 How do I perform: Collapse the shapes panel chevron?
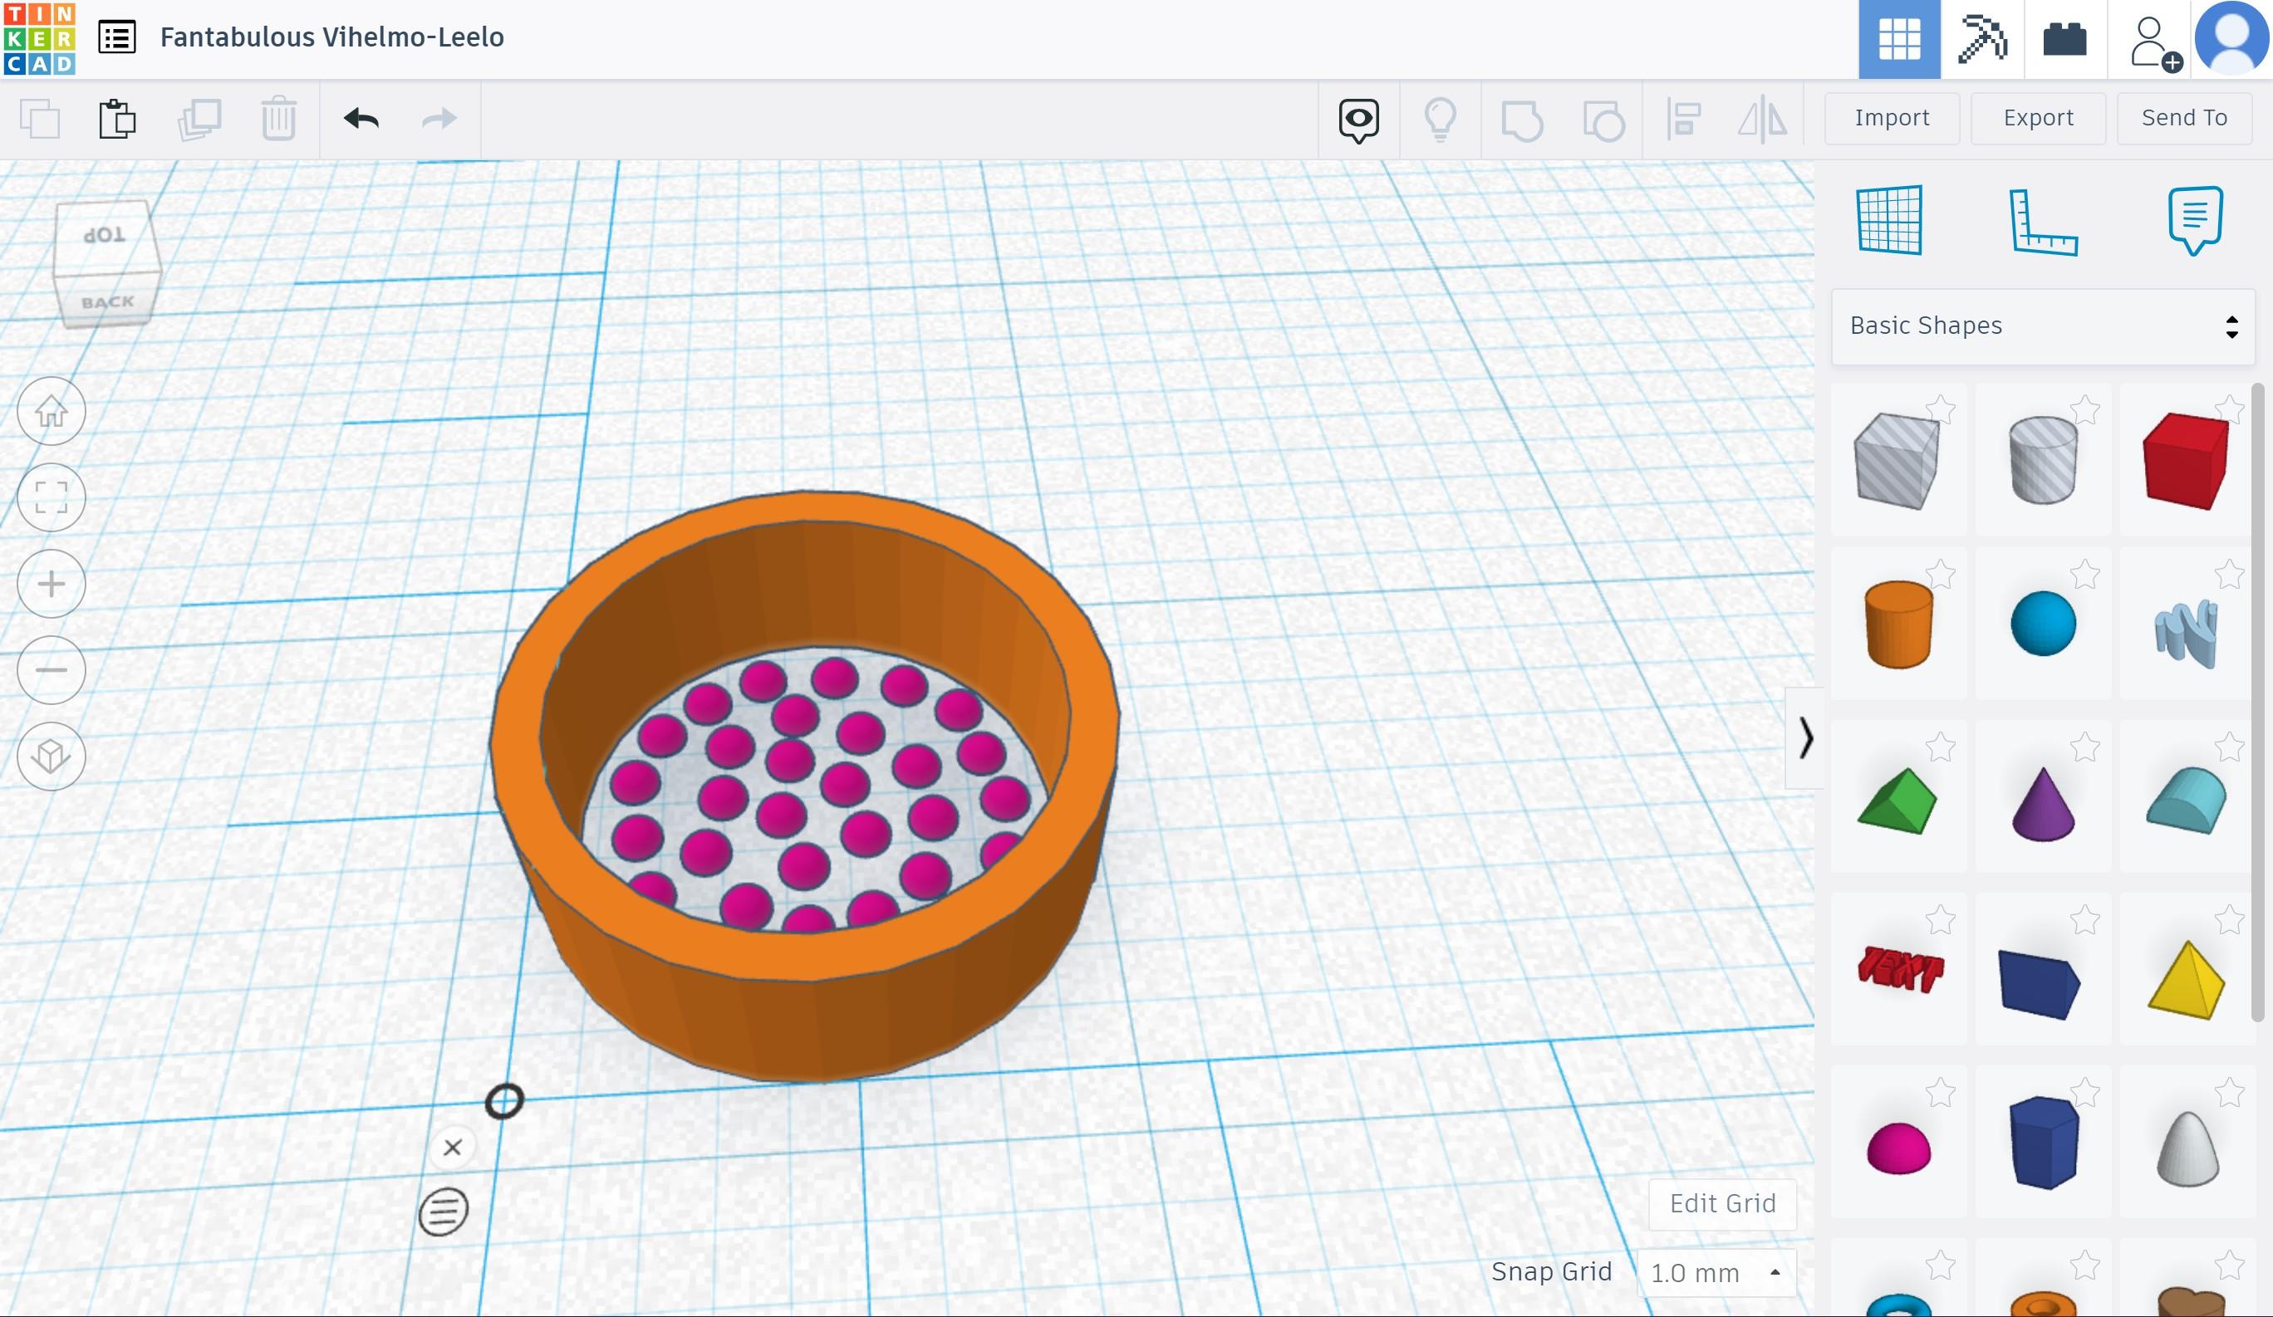coord(1805,738)
